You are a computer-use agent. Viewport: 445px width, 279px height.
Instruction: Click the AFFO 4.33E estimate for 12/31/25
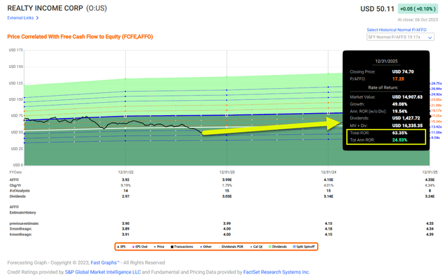tap(430, 180)
